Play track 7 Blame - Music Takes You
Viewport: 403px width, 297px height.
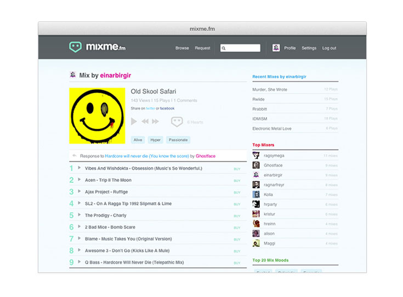coord(80,238)
